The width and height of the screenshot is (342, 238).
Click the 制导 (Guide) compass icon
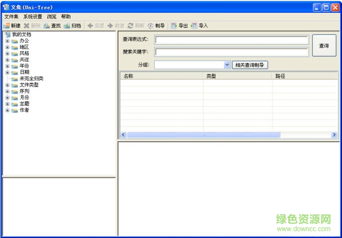click(151, 26)
